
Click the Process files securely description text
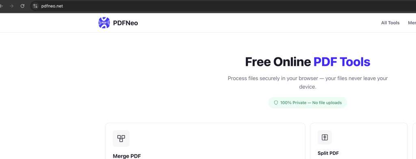308,83
